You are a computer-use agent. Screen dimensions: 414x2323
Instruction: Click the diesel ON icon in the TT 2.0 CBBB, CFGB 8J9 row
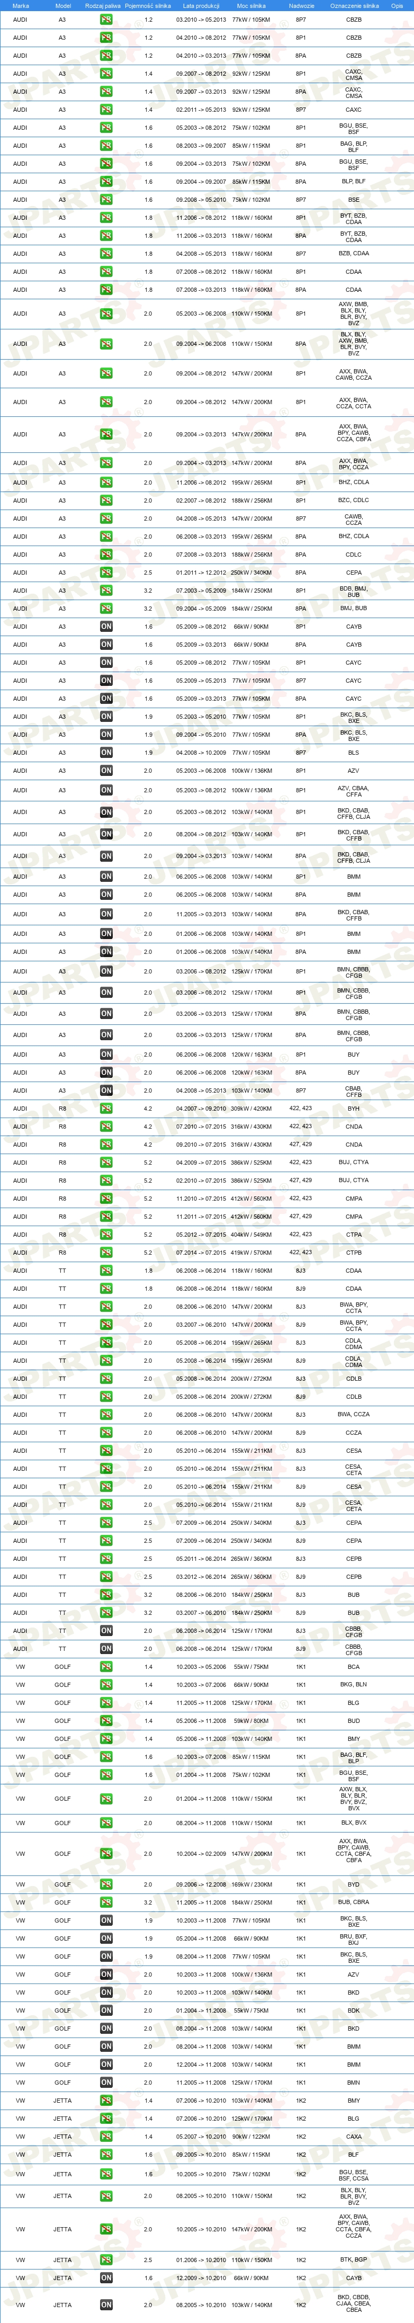(106, 1648)
